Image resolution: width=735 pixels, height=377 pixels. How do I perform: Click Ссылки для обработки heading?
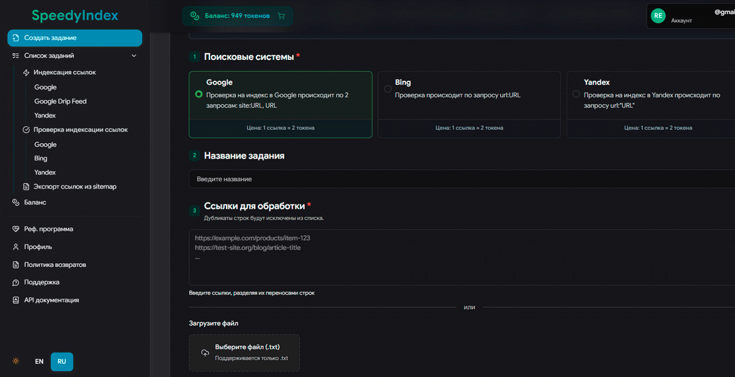tap(254, 206)
